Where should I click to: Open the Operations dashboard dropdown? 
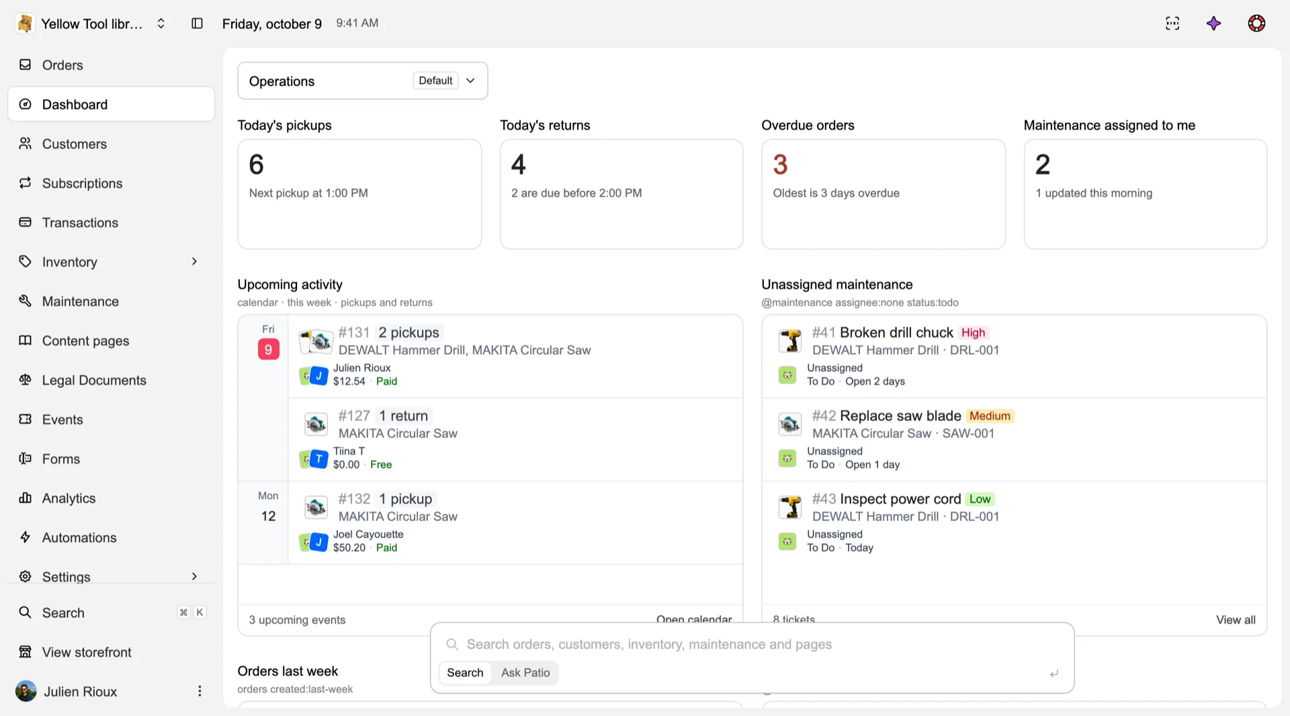click(x=363, y=81)
